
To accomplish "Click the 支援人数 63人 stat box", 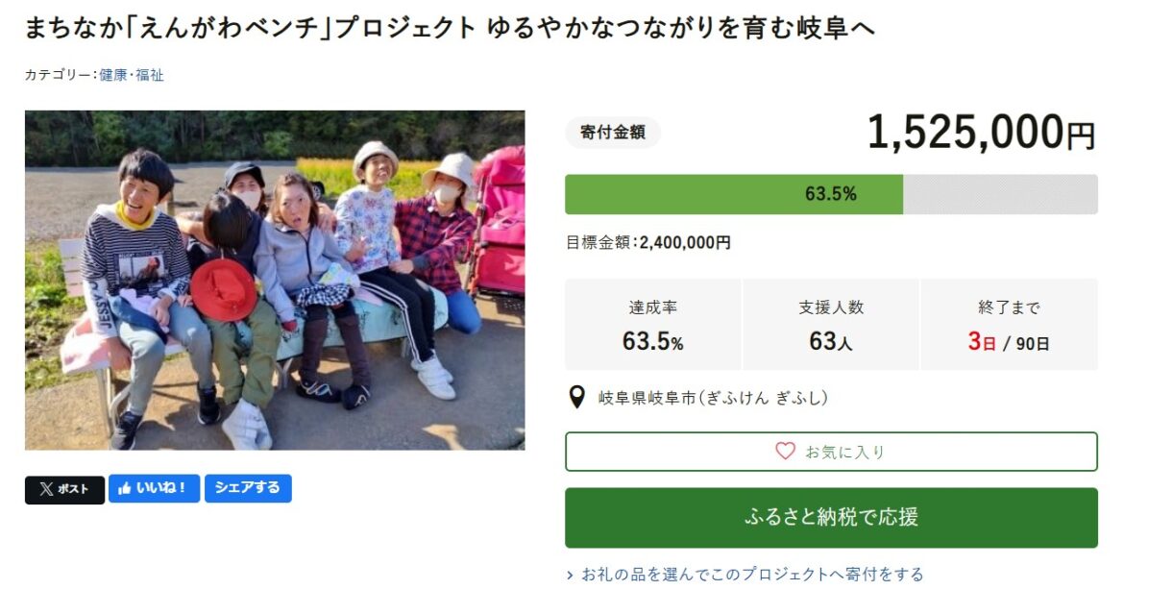I will click(x=831, y=325).
